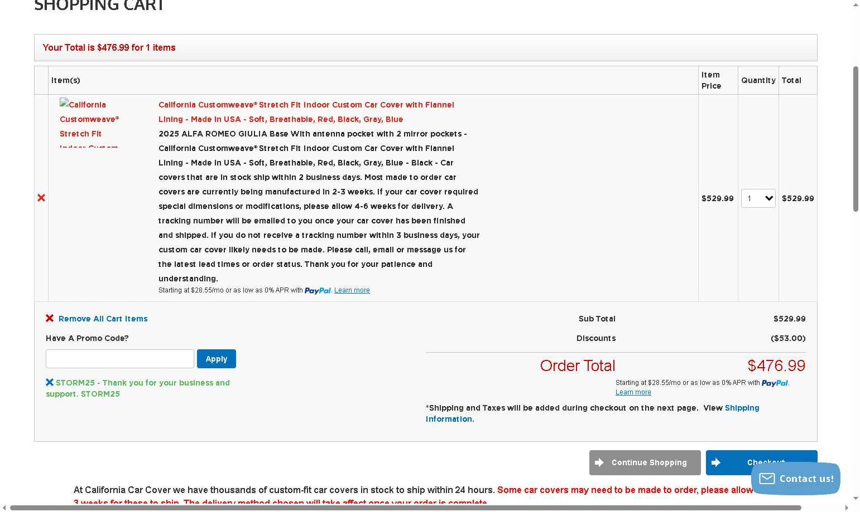
Task: Remove the car cover item via red X
Action: [x=41, y=198]
